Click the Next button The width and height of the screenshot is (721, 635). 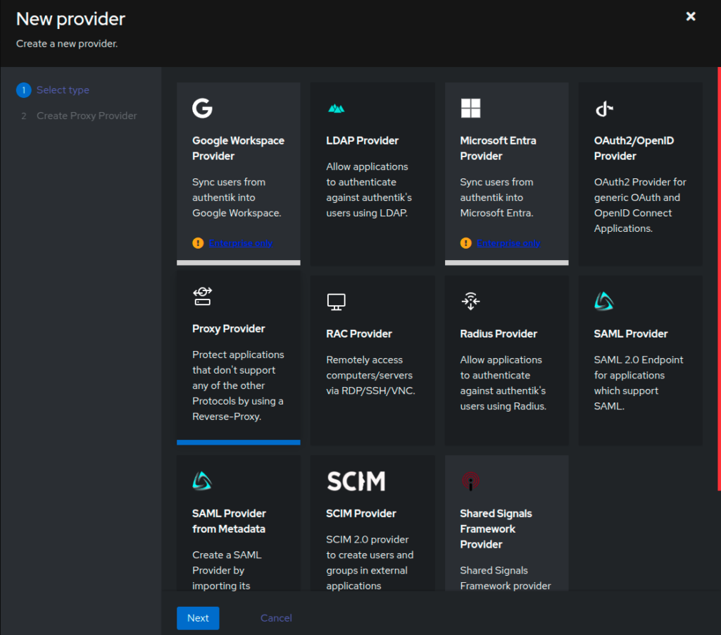click(x=198, y=618)
